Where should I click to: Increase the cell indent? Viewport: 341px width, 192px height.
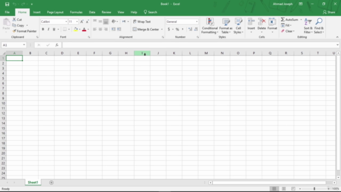coord(119,29)
